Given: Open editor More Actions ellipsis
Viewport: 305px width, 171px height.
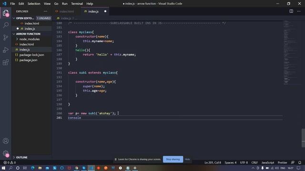Looking at the screenshot, I should click(299, 11).
